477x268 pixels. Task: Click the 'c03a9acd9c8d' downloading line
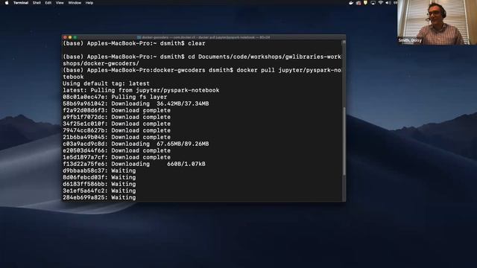coord(136,144)
